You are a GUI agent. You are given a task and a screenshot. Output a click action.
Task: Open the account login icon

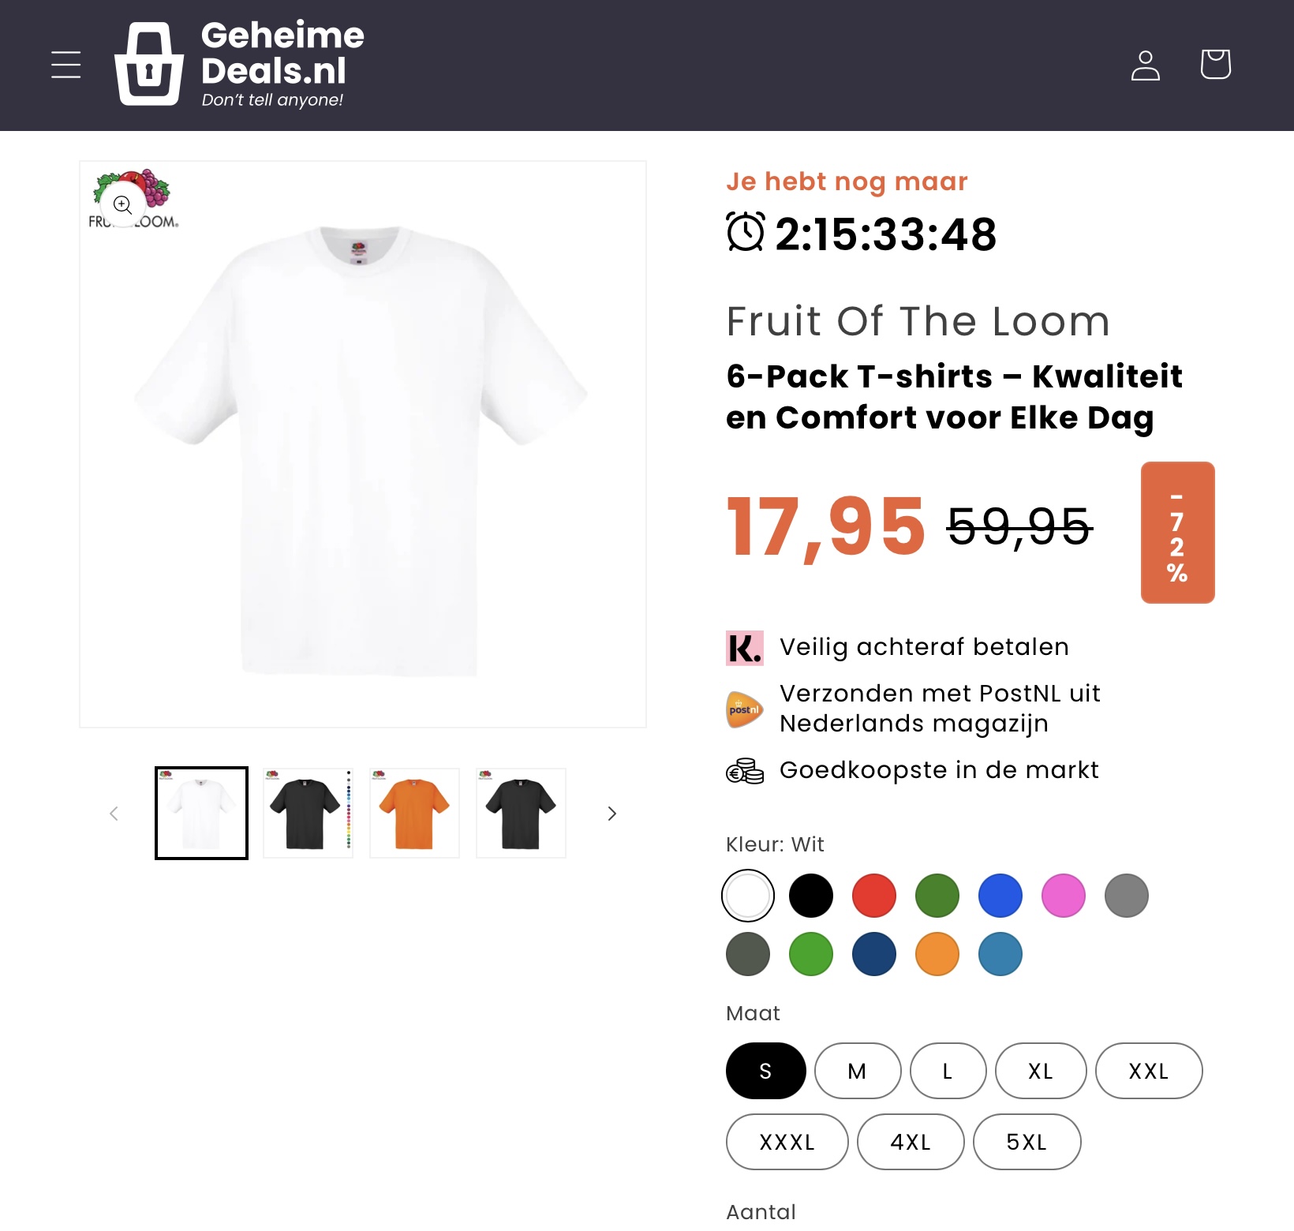click(x=1145, y=65)
